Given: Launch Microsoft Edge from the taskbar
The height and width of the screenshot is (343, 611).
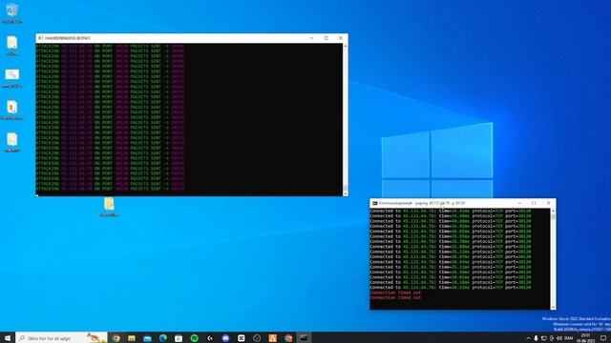Looking at the screenshot, I should click(163, 338).
